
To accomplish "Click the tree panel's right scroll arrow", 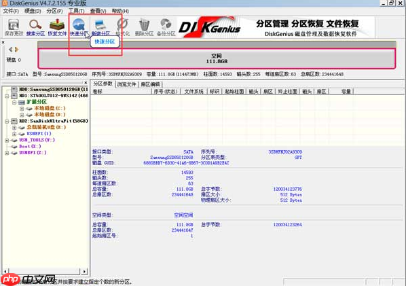I will click(x=84, y=272).
